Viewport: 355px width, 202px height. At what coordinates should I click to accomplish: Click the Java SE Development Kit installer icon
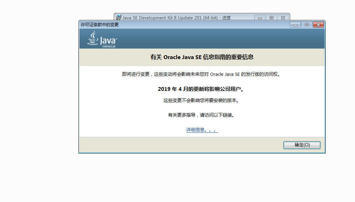pos(118,17)
